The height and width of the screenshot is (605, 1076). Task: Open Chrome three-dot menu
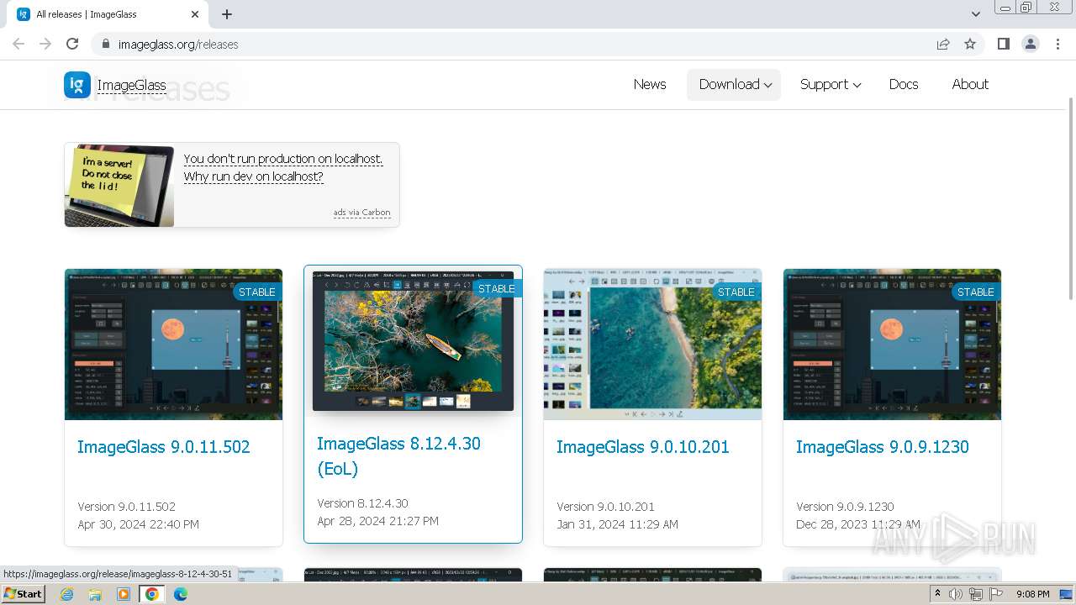(1058, 44)
